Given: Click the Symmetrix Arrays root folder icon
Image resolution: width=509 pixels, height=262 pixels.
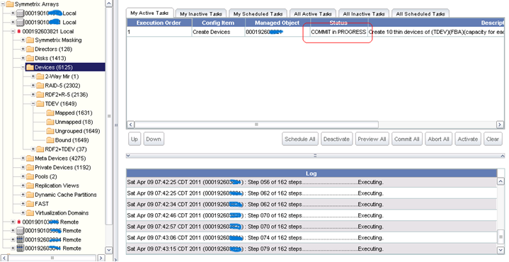Looking at the screenshot, I should point(10,4).
